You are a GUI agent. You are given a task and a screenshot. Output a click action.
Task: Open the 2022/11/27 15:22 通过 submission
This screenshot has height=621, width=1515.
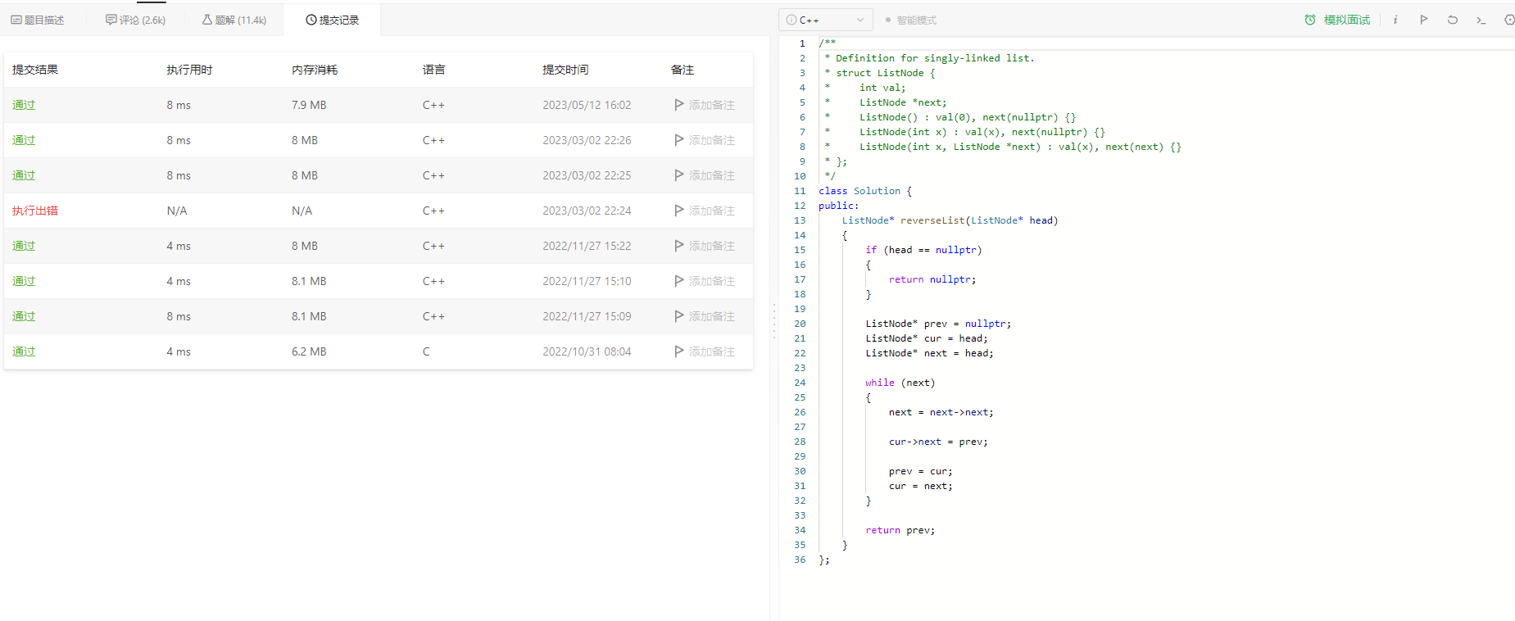(24, 246)
